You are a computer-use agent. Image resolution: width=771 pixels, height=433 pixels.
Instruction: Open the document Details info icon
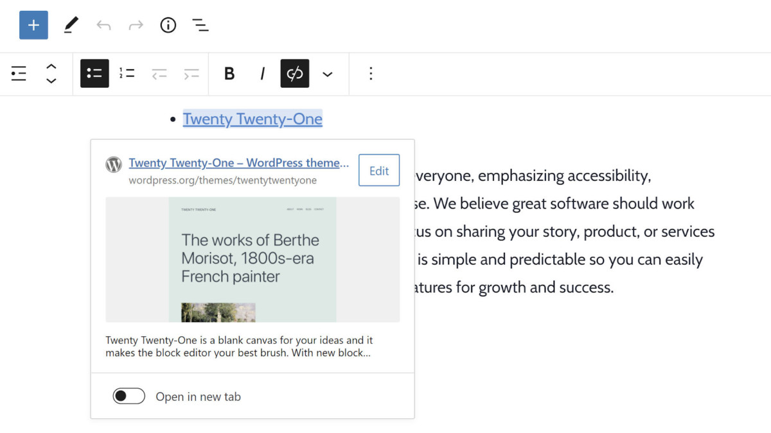[x=168, y=26]
